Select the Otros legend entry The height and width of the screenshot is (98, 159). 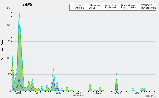coord(92,8)
